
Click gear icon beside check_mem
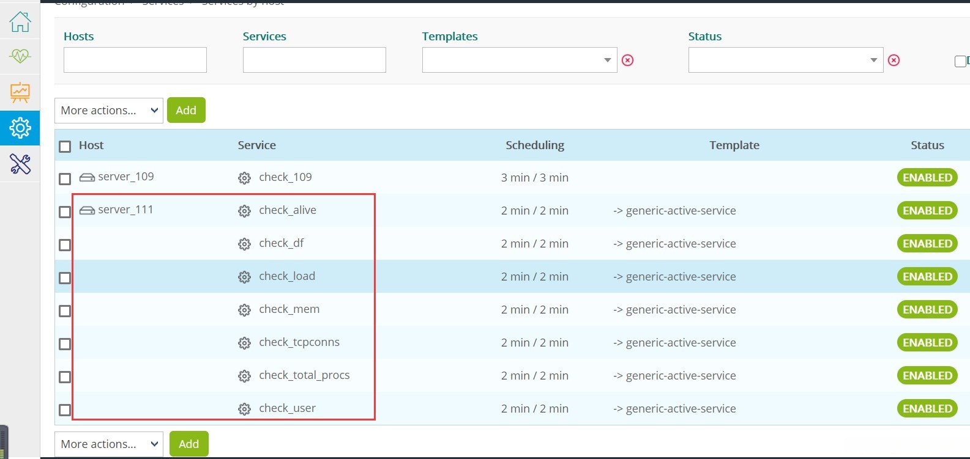pyautogui.click(x=244, y=310)
